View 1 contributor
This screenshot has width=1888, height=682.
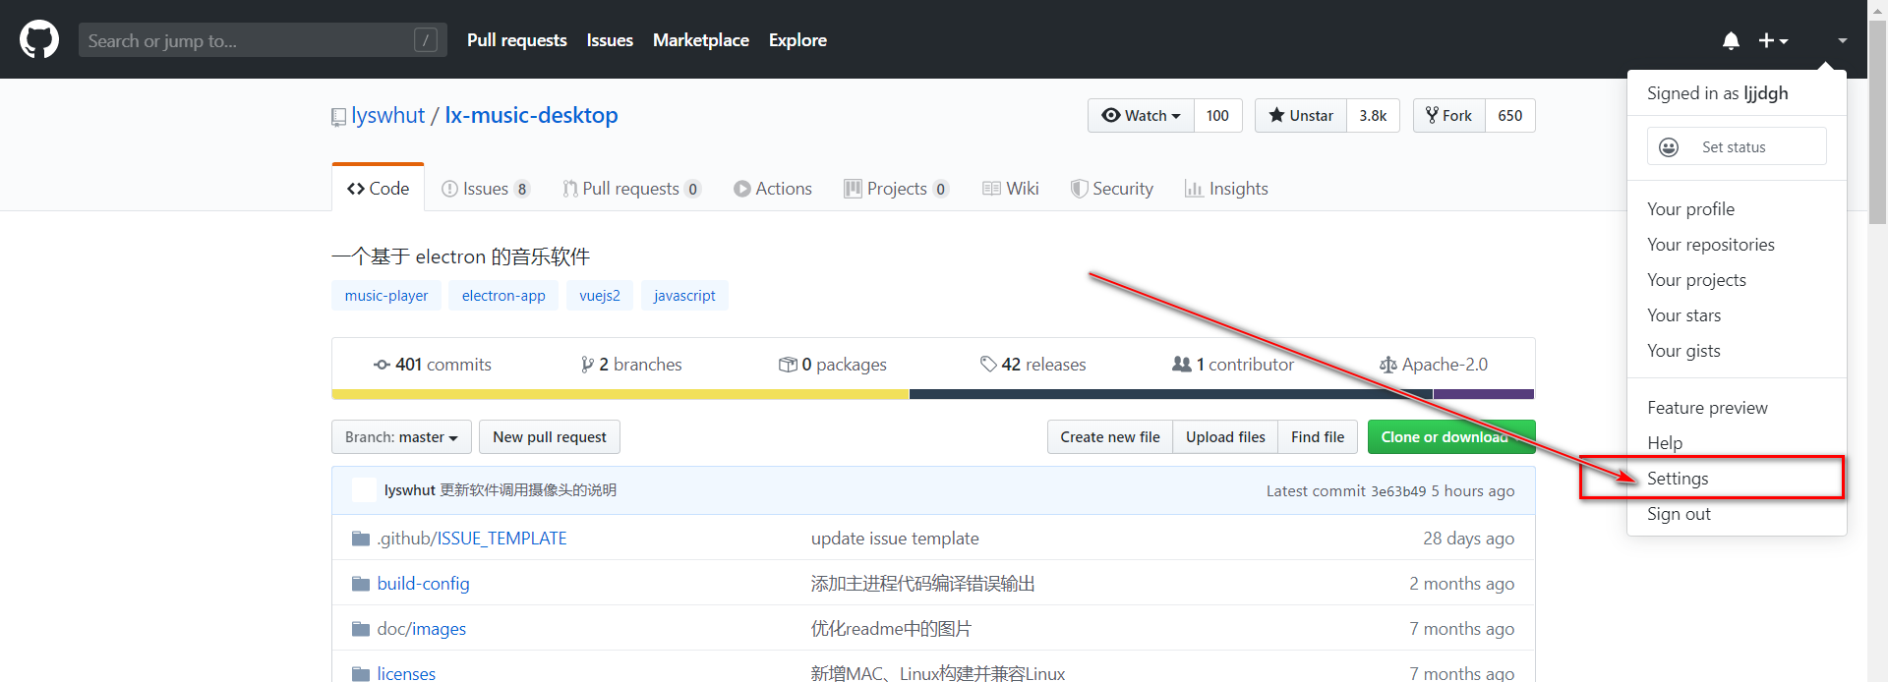[x=1233, y=365]
